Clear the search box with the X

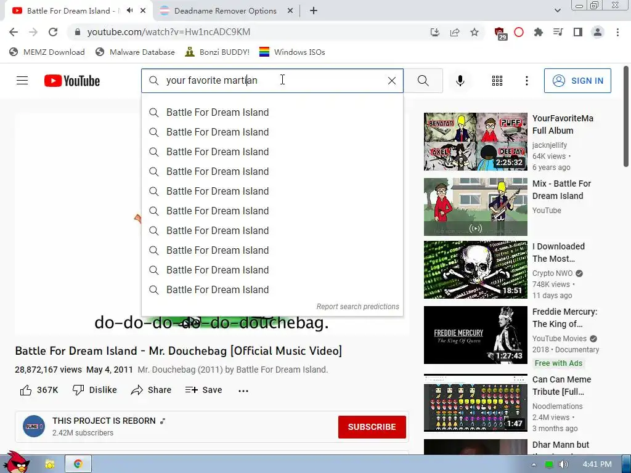[391, 81]
